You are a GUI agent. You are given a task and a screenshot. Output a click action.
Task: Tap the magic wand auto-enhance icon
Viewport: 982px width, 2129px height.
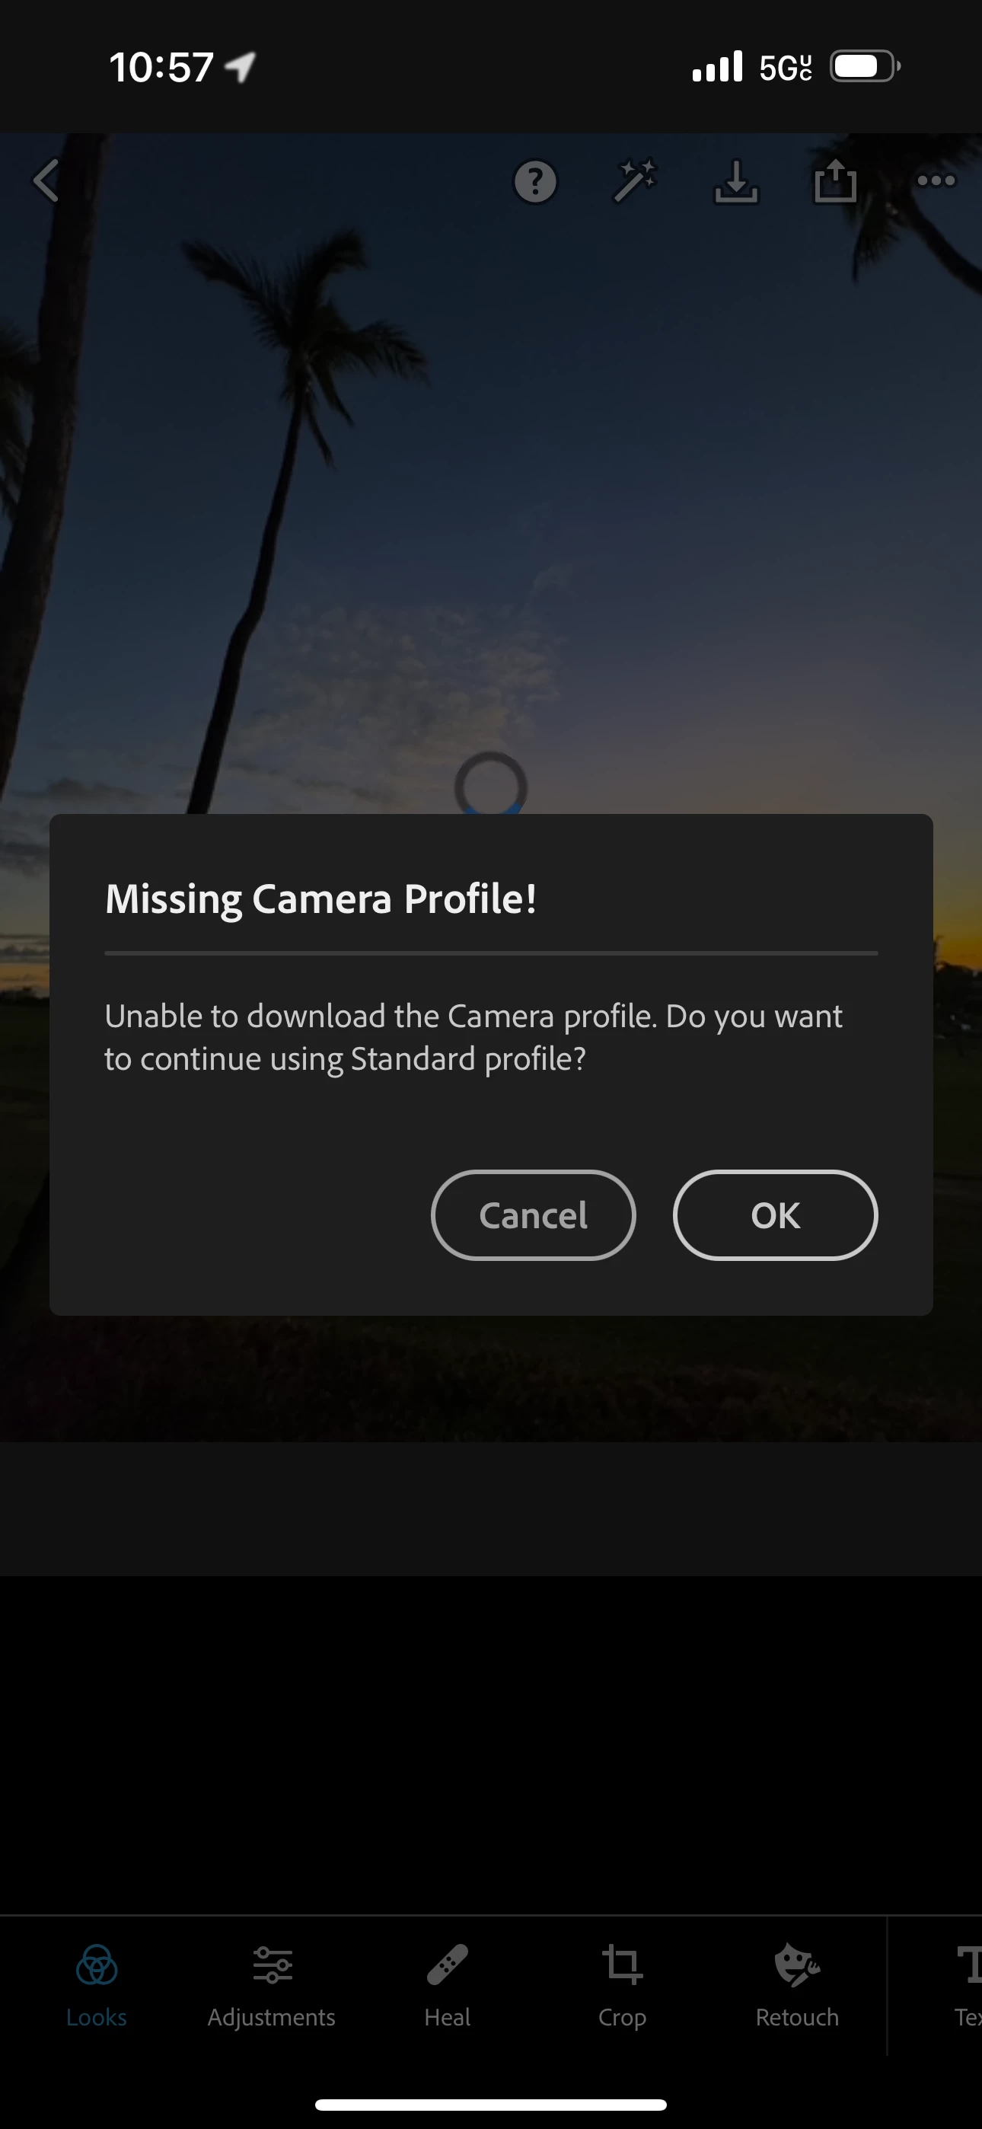(x=635, y=180)
